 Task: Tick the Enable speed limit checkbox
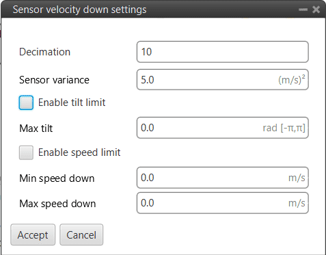click(26, 152)
